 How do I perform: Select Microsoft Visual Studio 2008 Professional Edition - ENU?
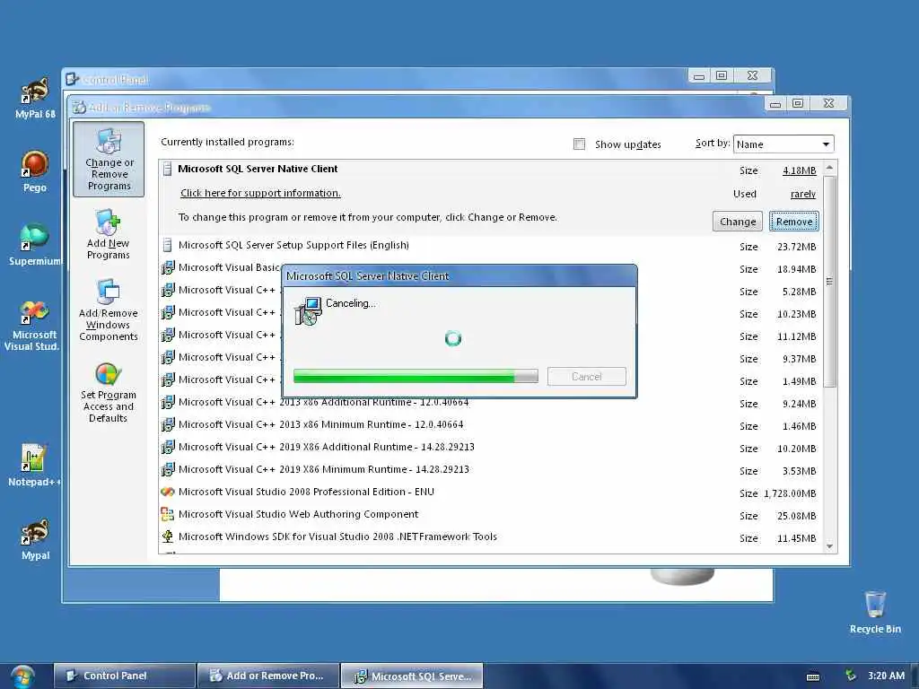click(x=306, y=492)
